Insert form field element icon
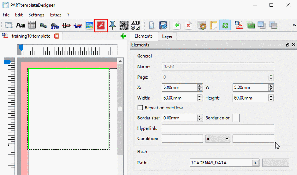The image size is (297, 175). point(135,25)
